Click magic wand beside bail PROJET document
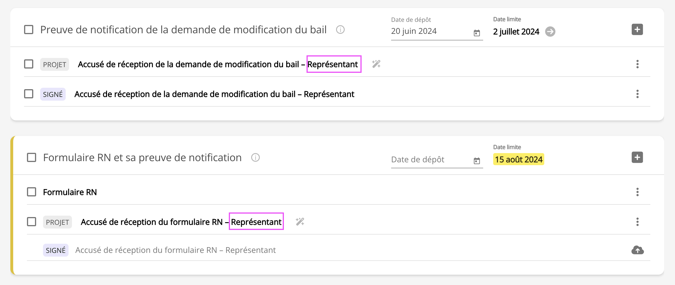Viewport: 675px width, 285px height. [376, 64]
